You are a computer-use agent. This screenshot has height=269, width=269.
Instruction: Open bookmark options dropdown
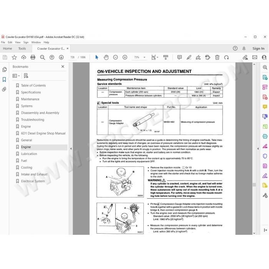16,76
